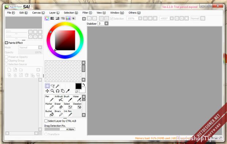Image resolution: width=227 pixels, height=144 pixels.
Task: Show the HSV slider panel
Action: pos(57,18)
